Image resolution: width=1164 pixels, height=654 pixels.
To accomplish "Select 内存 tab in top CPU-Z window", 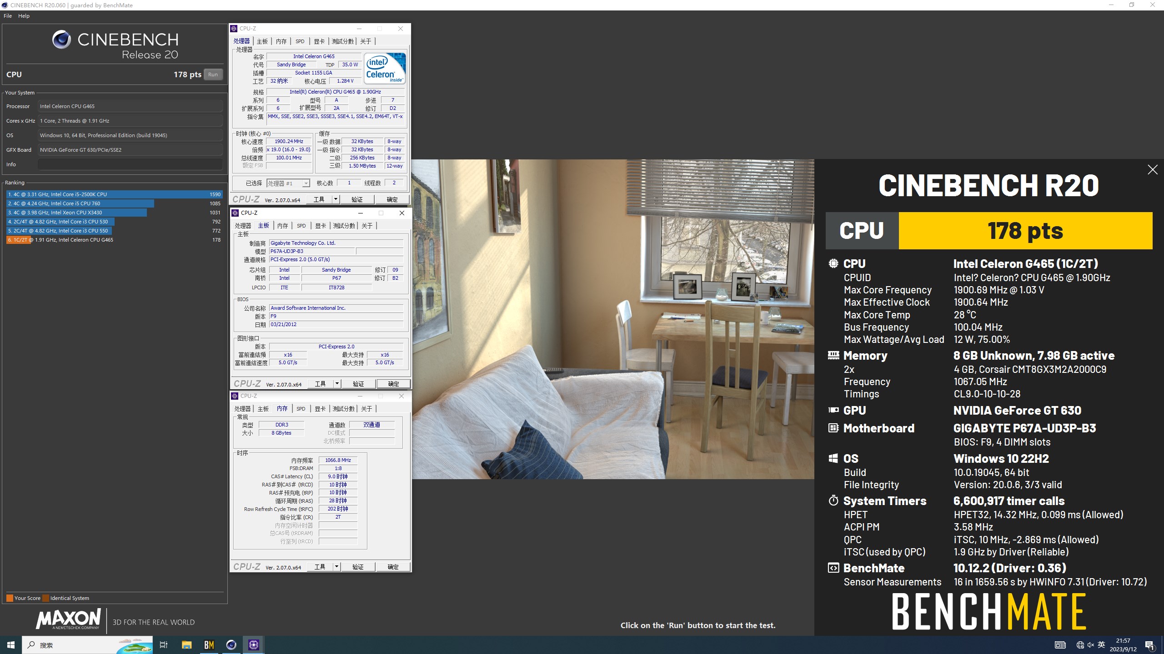I will tap(281, 41).
